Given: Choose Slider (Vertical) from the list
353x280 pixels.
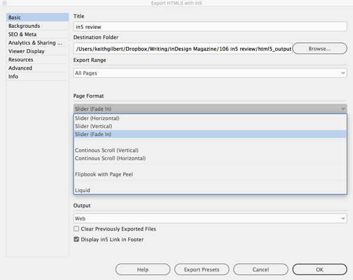Looking at the screenshot, I should click(x=210, y=126).
